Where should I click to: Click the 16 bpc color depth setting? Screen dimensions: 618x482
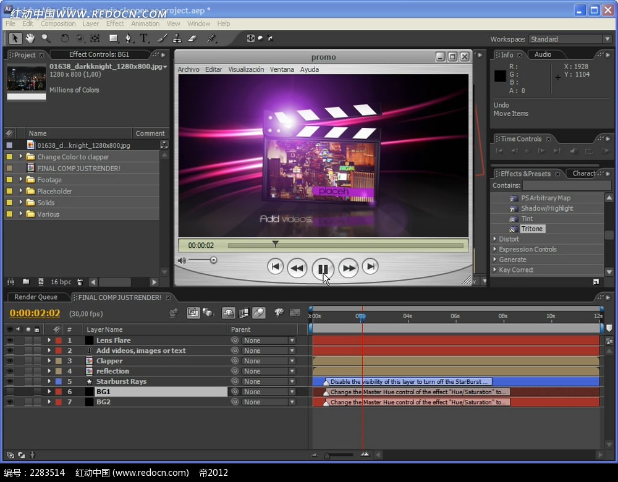(61, 282)
